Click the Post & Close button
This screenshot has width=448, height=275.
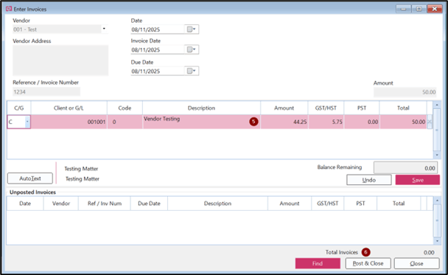368,263
